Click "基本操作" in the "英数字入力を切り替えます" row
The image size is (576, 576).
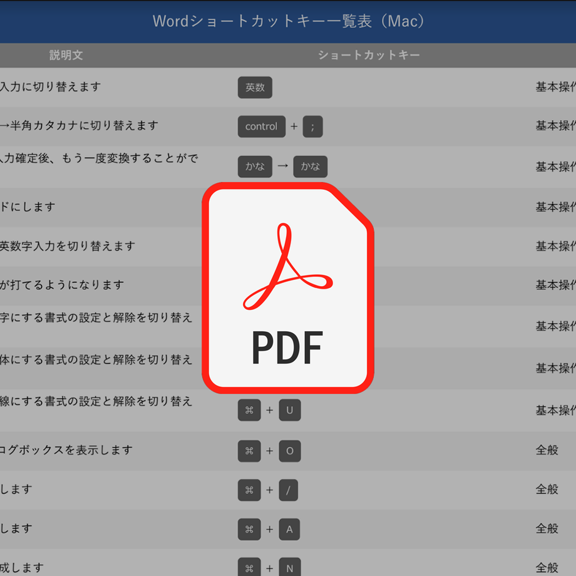pyautogui.click(x=556, y=246)
